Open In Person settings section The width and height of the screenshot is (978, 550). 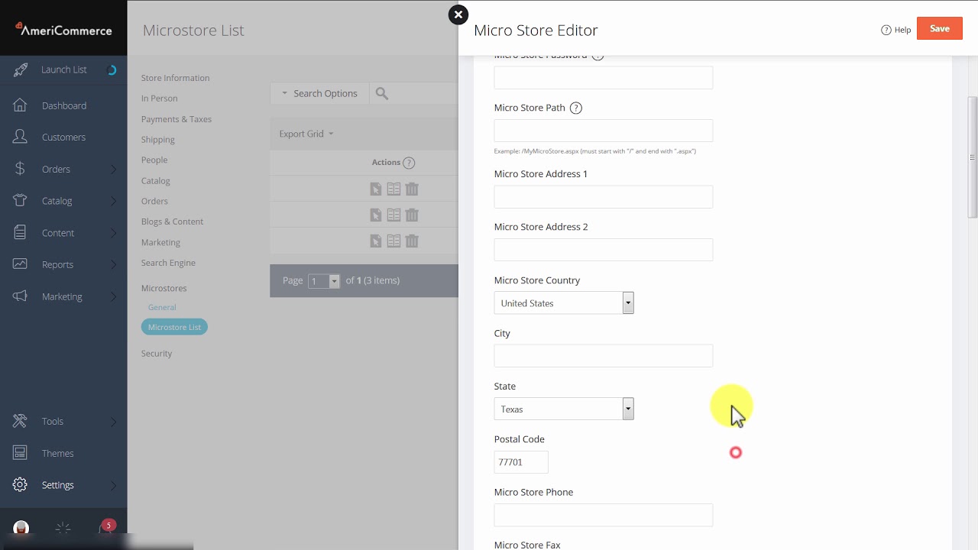coord(159,99)
